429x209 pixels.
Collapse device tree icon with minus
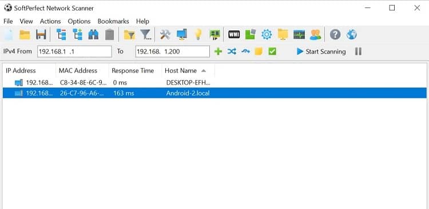tap(61, 35)
